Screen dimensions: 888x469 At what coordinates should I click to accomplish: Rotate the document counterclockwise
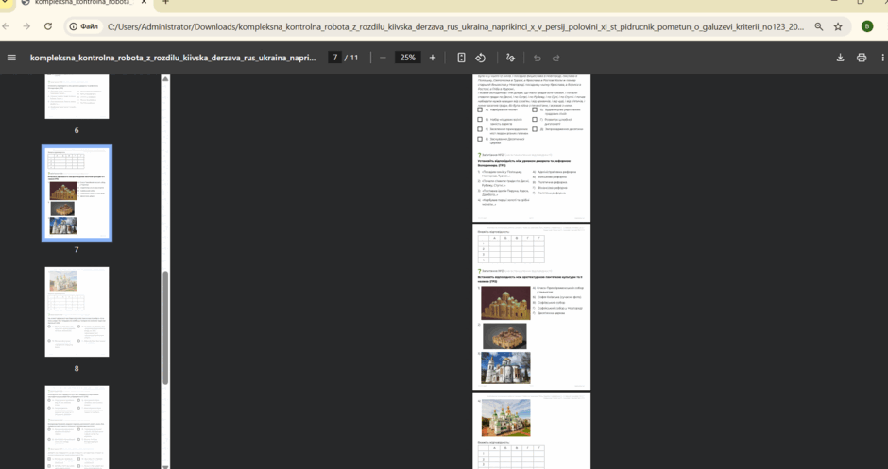[x=481, y=58]
